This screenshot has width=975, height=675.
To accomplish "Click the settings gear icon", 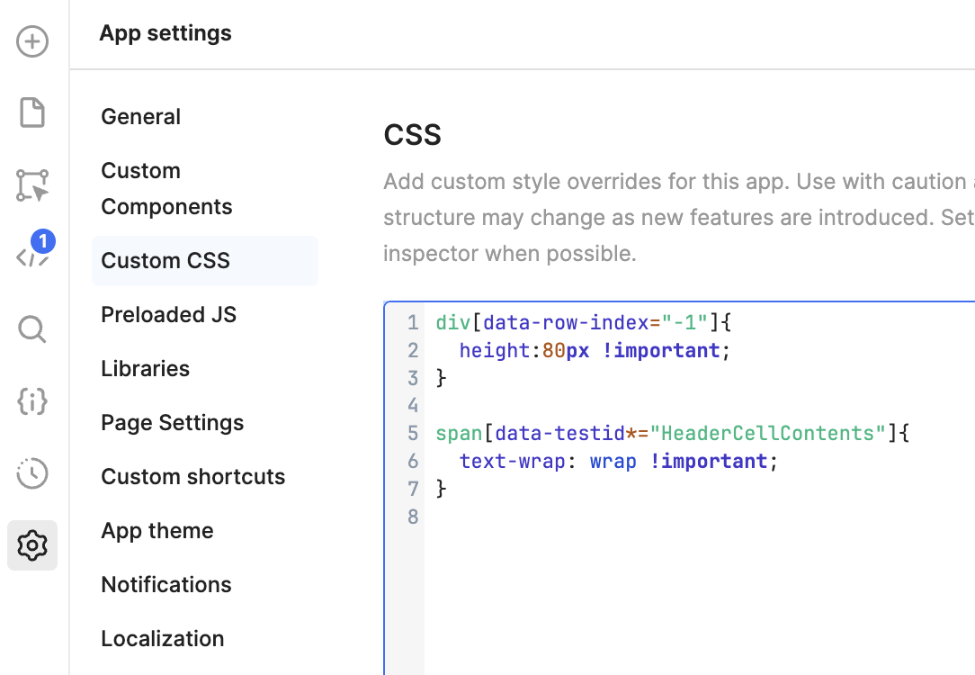I will [x=32, y=545].
